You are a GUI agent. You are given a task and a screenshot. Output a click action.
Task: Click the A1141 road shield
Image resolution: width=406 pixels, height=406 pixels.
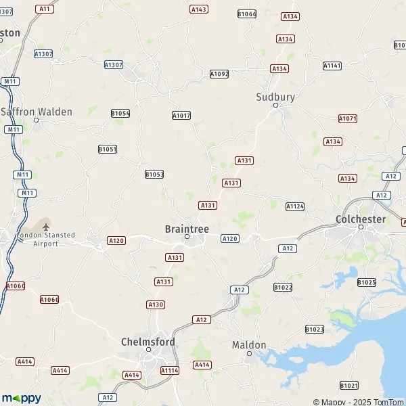pos(332,66)
